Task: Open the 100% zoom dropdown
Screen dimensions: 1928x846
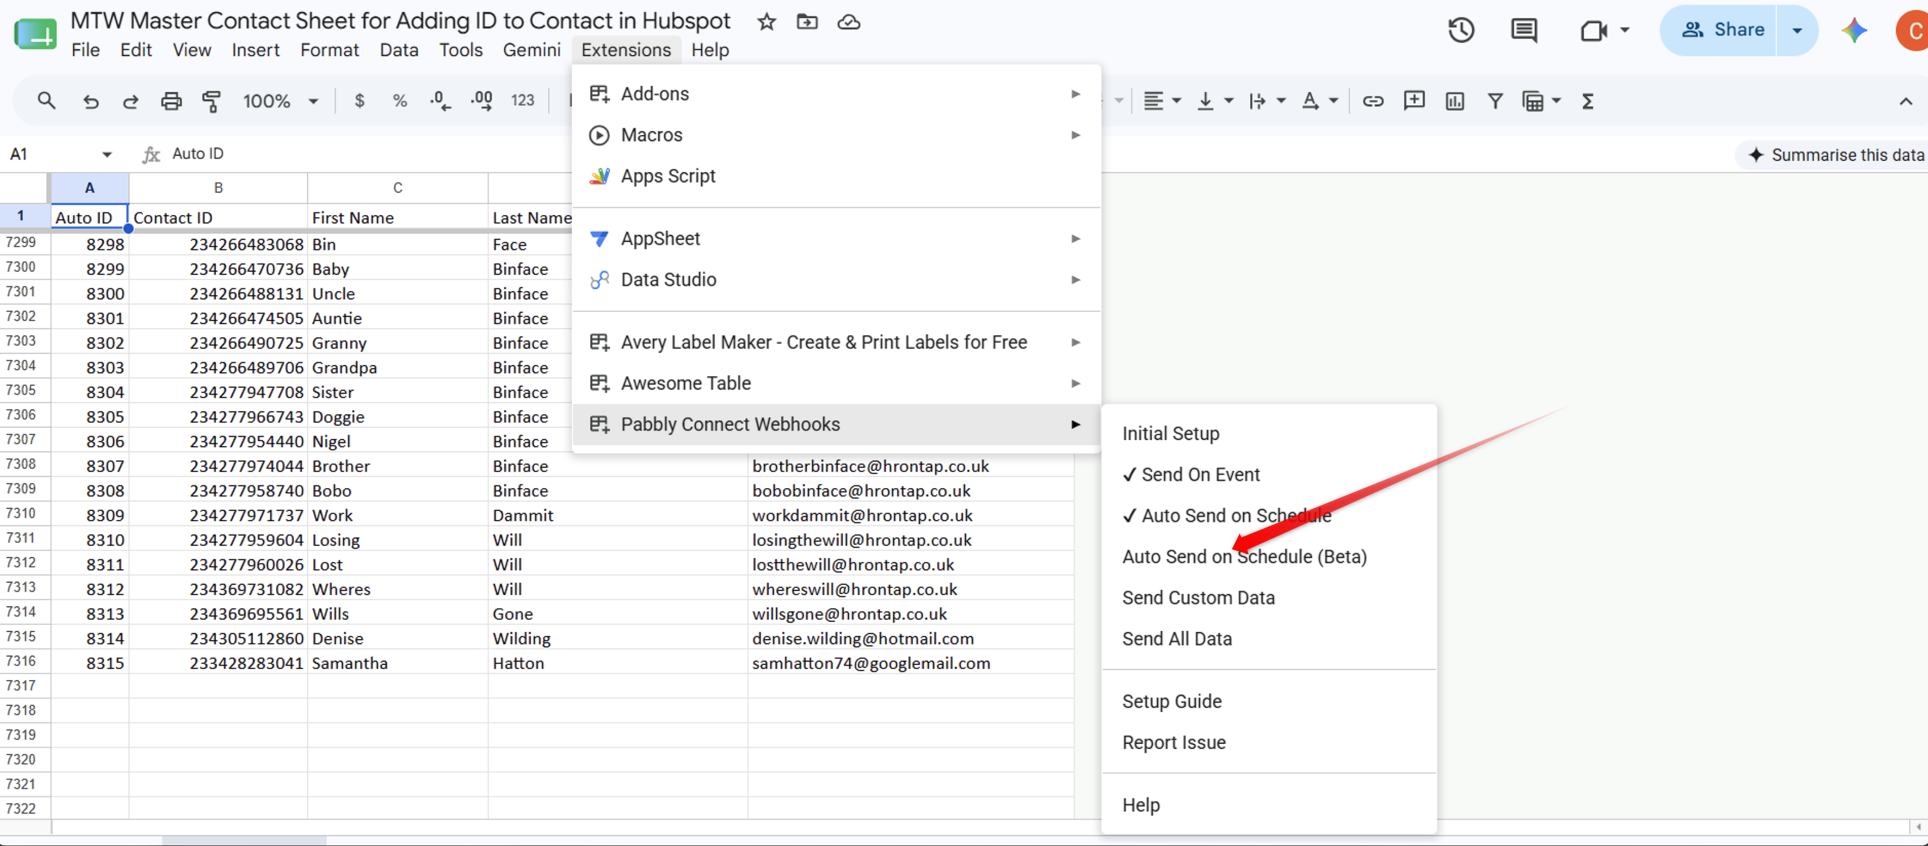Action: point(280,101)
